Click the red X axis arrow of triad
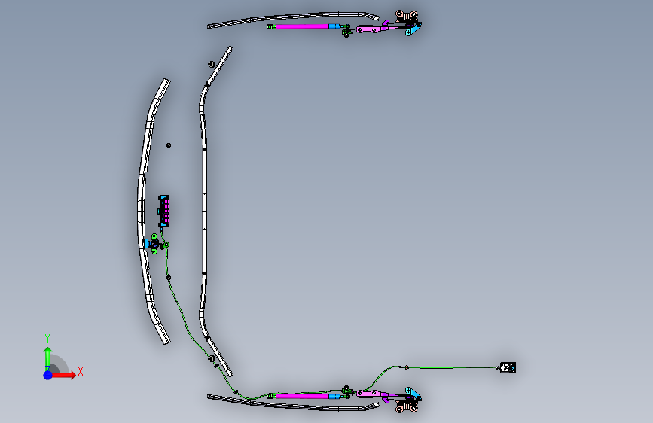The image size is (653, 423). point(63,375)
